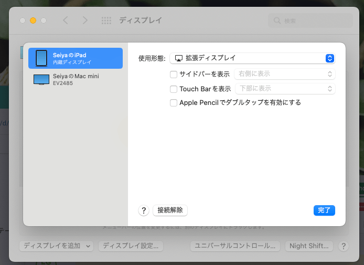Viewport: 364px width, 265px height.
Task: Enable Apple Pencil double-tap checkbox
Action: pos(174,103)
